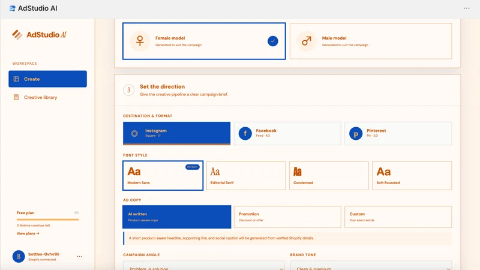This screenshot has height=270, width=480.
Task: Click the 'WORKSPACE' sidebar label
Action: point(25,64)
